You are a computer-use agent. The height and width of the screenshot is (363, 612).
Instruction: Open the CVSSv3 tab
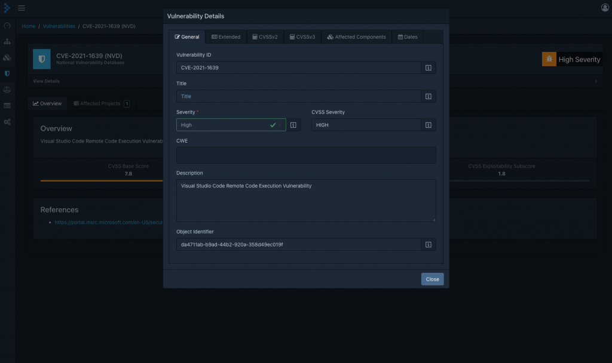point(302,37)
